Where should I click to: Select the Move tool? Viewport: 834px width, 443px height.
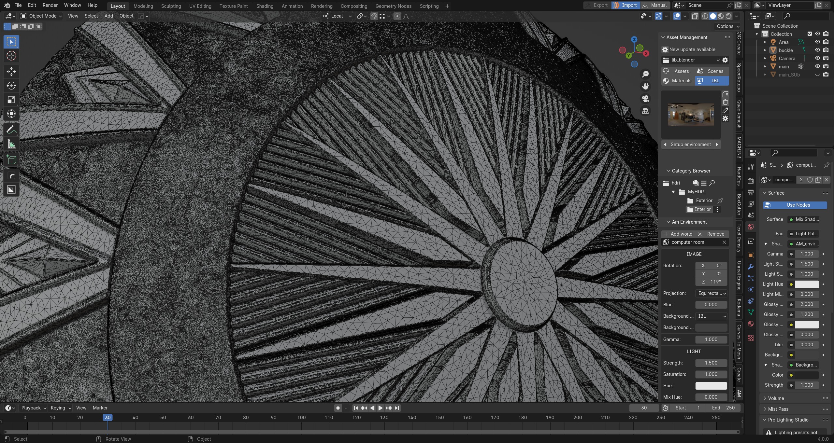tap(11, 72)
